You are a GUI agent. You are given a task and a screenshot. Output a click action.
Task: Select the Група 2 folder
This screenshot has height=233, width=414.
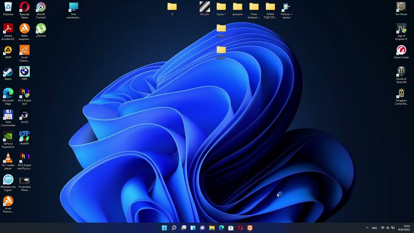[221, 30]
